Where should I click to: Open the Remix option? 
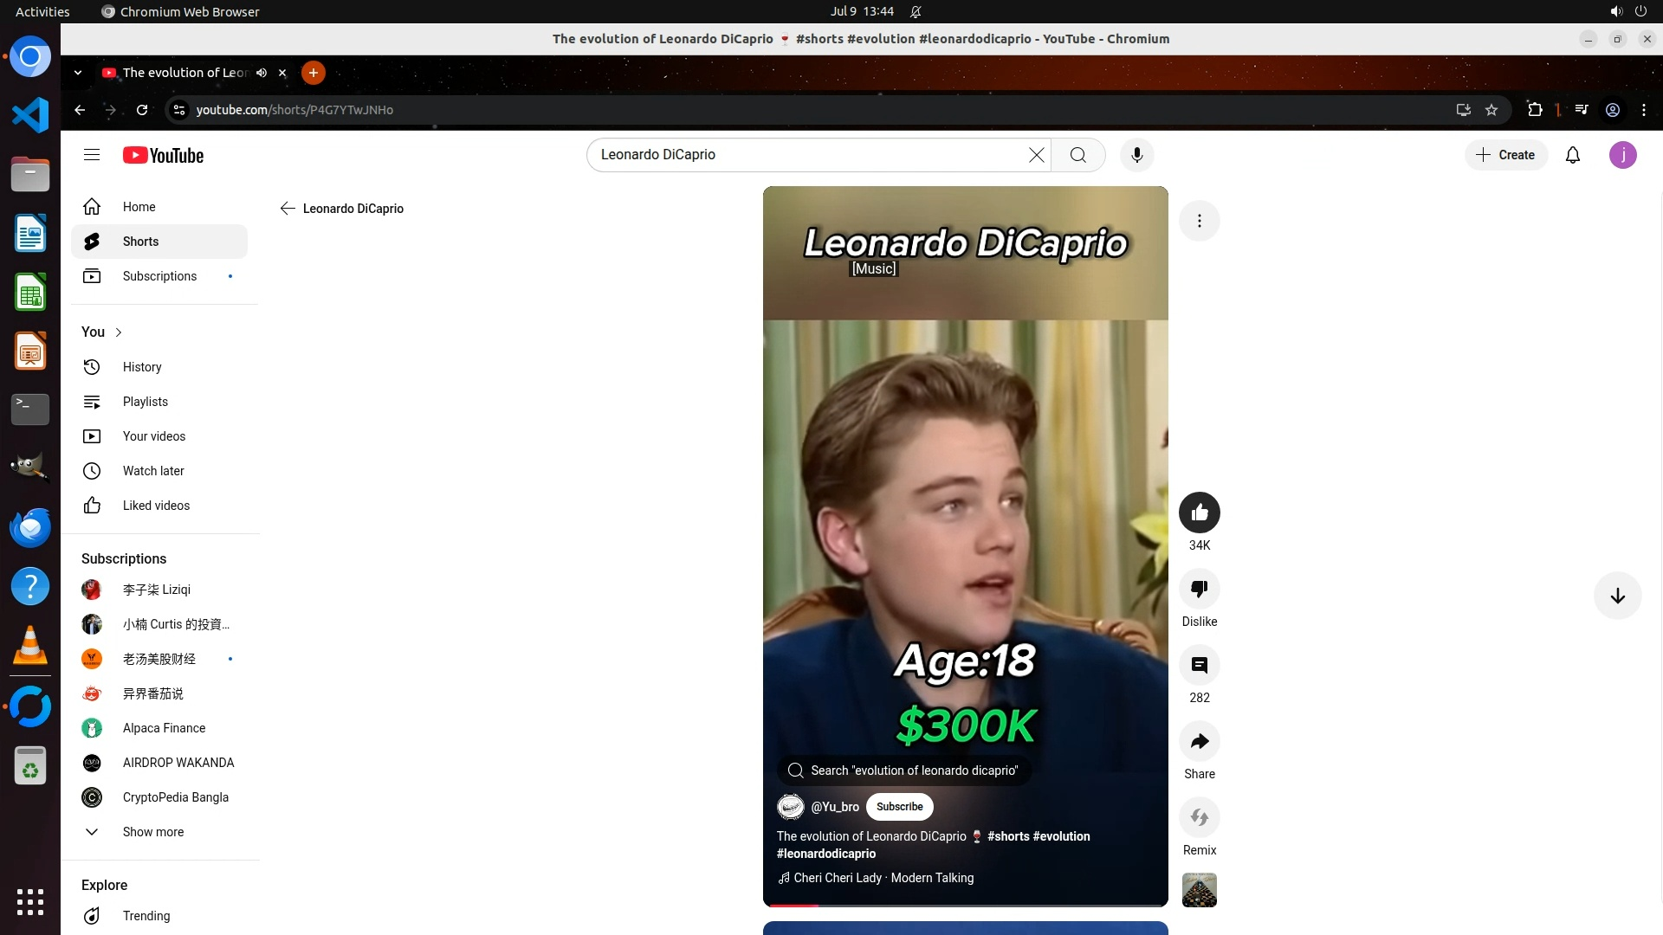pos(1199,817)
